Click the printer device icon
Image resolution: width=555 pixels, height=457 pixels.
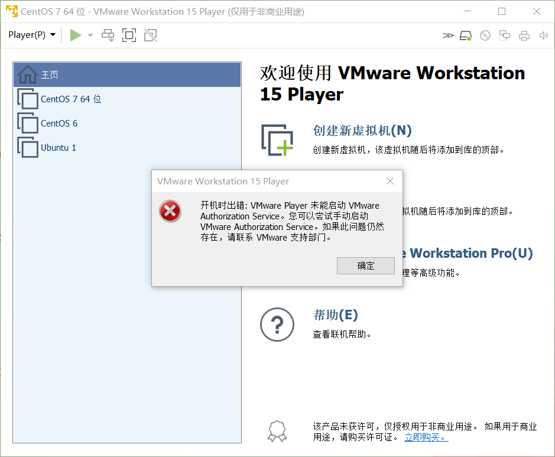tap(524, 35)
